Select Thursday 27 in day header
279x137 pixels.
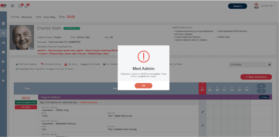202,89
